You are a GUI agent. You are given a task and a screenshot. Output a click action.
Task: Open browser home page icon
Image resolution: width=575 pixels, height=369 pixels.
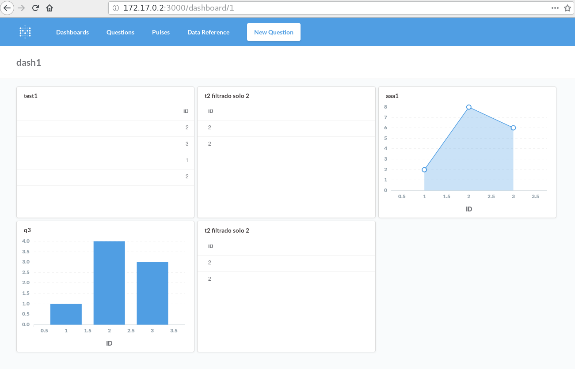pyautogui.click(x=50, y=8)
